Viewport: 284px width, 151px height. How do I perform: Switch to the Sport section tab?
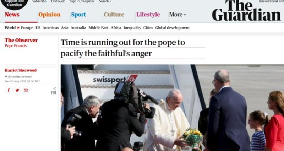[x=78, y=15]
